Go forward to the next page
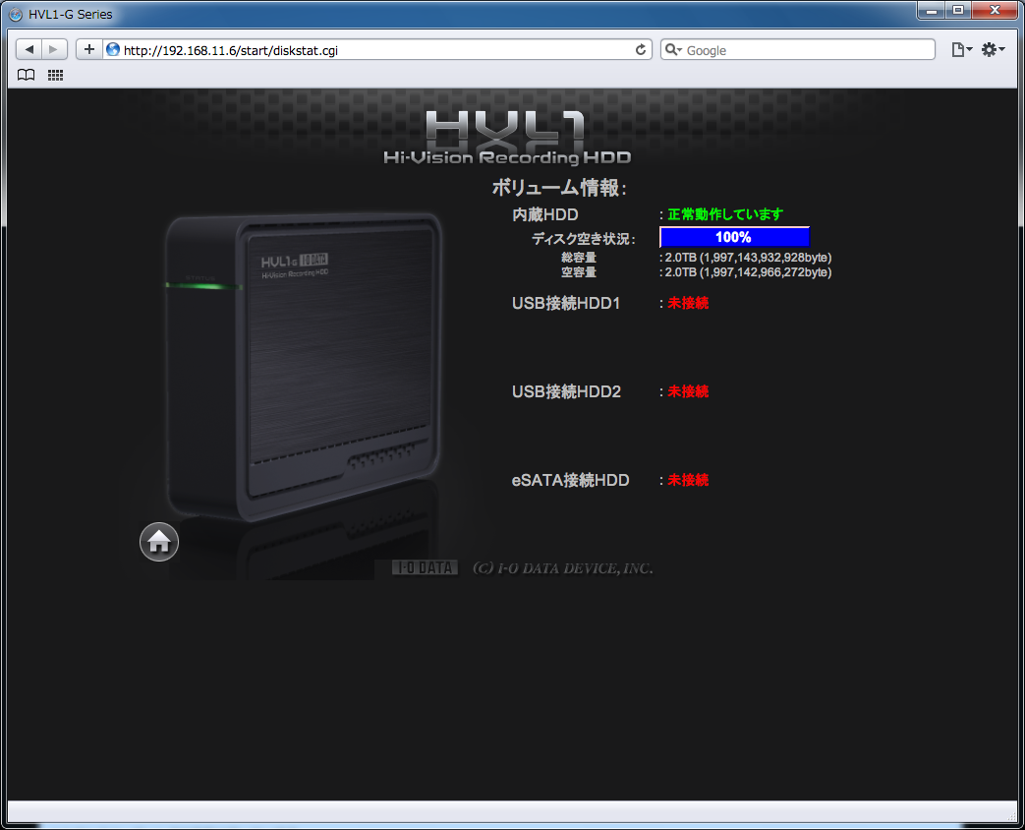The width and height of the screenshot is (1025, 830). tap(54, 50)
